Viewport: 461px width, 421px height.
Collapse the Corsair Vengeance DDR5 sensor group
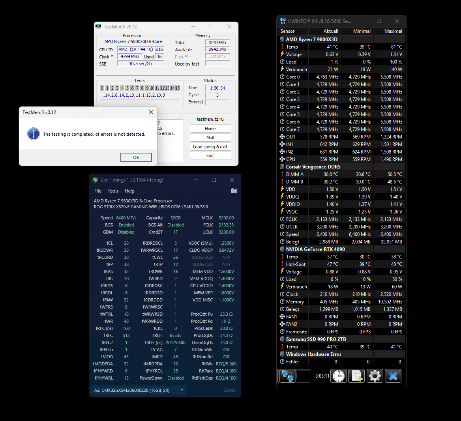(x=282, y=167)
